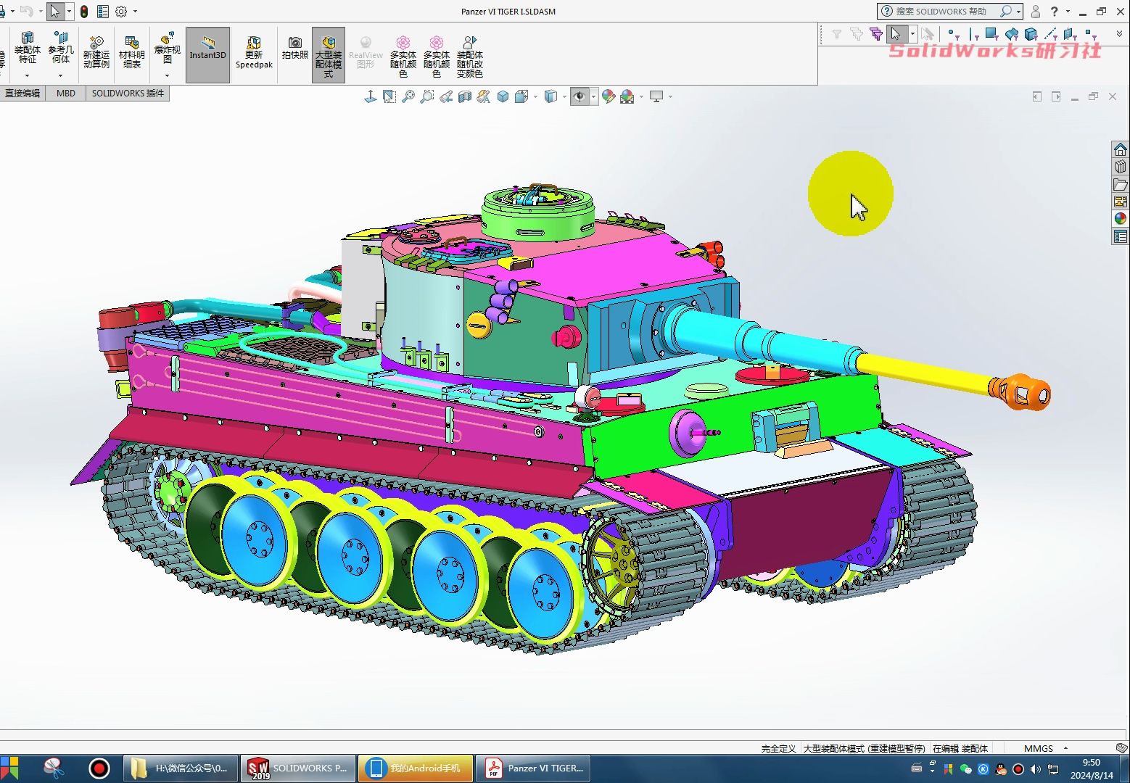1130x783 pixels.
Task: Open H:\微信公众号 folder taskbar button
Action: tap(180, 768)
